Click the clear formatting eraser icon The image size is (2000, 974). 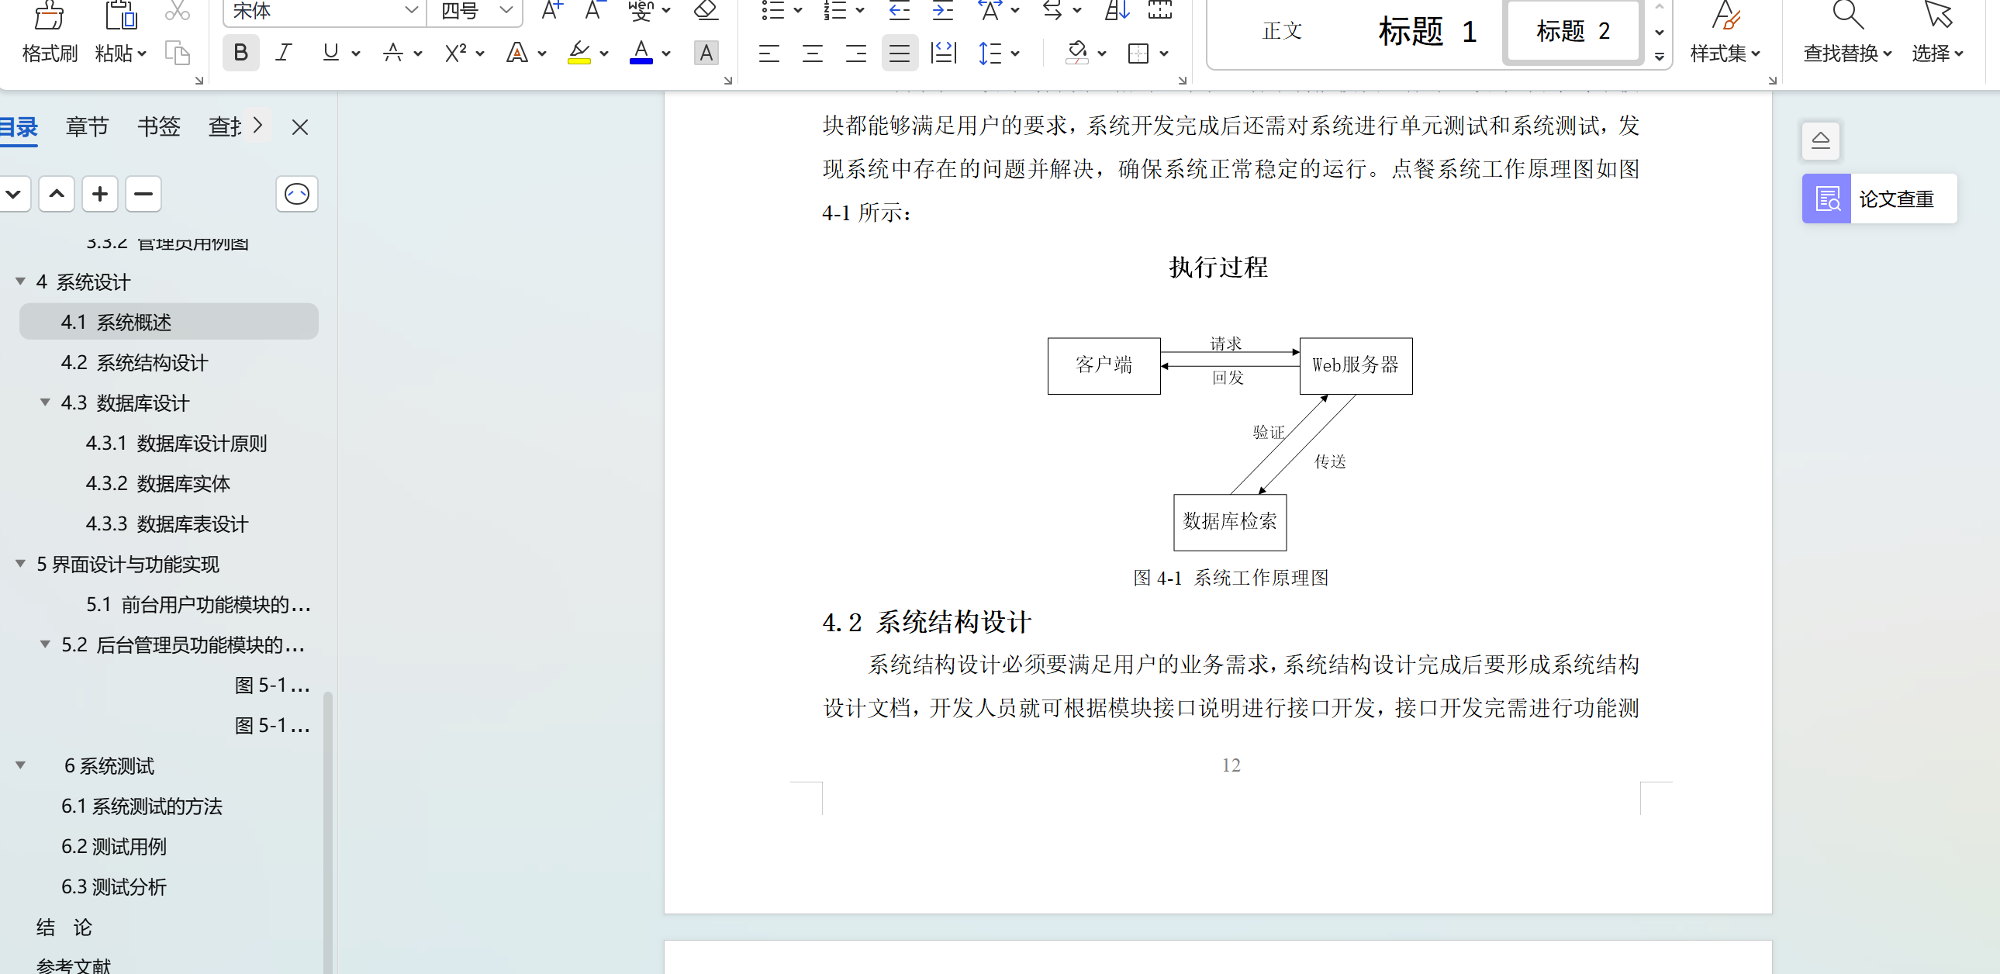(706, 10)
